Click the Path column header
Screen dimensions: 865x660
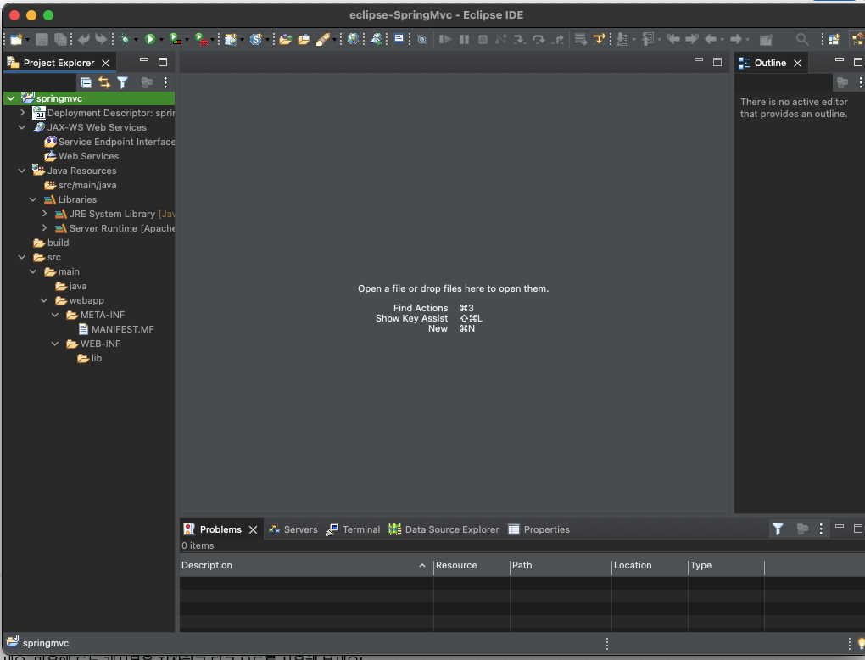561,565
